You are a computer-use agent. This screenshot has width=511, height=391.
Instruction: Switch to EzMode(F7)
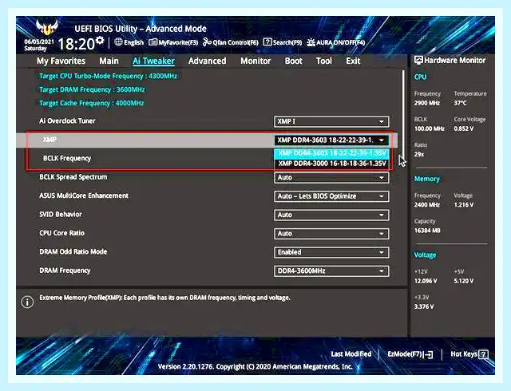point(410,354)
